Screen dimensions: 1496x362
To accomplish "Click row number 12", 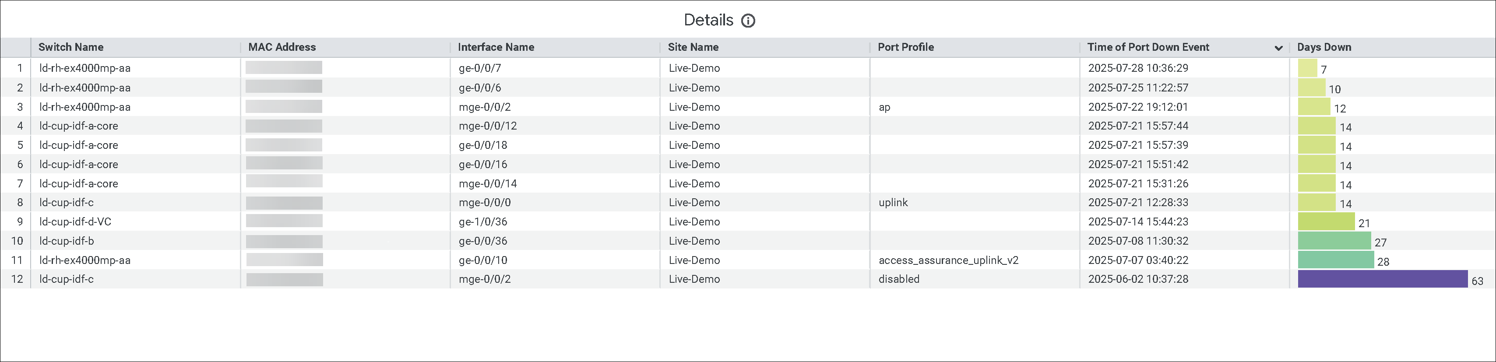I will (17, 279).
